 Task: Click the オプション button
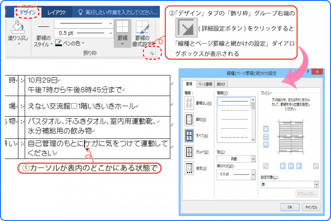pos(307,194)
